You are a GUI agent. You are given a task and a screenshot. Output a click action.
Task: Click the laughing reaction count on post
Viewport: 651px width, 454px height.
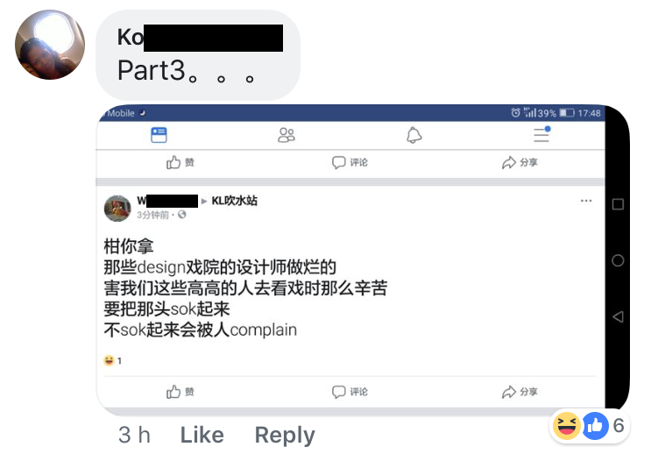[x=112, y=360]
